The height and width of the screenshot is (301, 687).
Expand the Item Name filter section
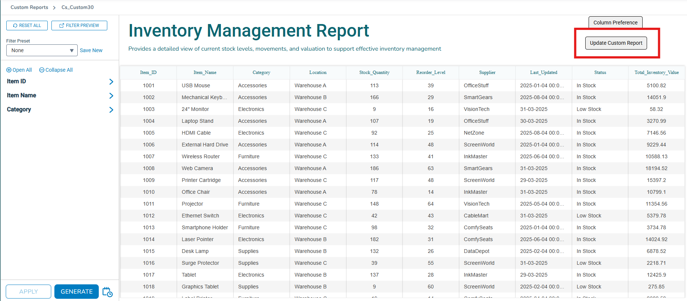coord(111,96)
